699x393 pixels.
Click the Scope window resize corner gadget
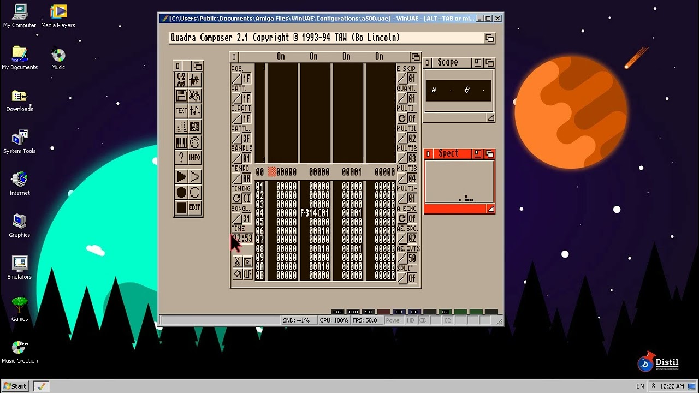[491, 118]
